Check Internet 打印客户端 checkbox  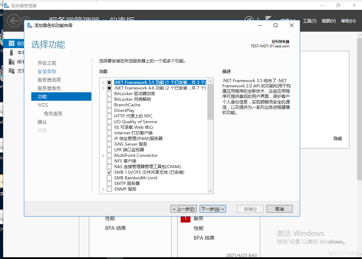click(109, 133)
